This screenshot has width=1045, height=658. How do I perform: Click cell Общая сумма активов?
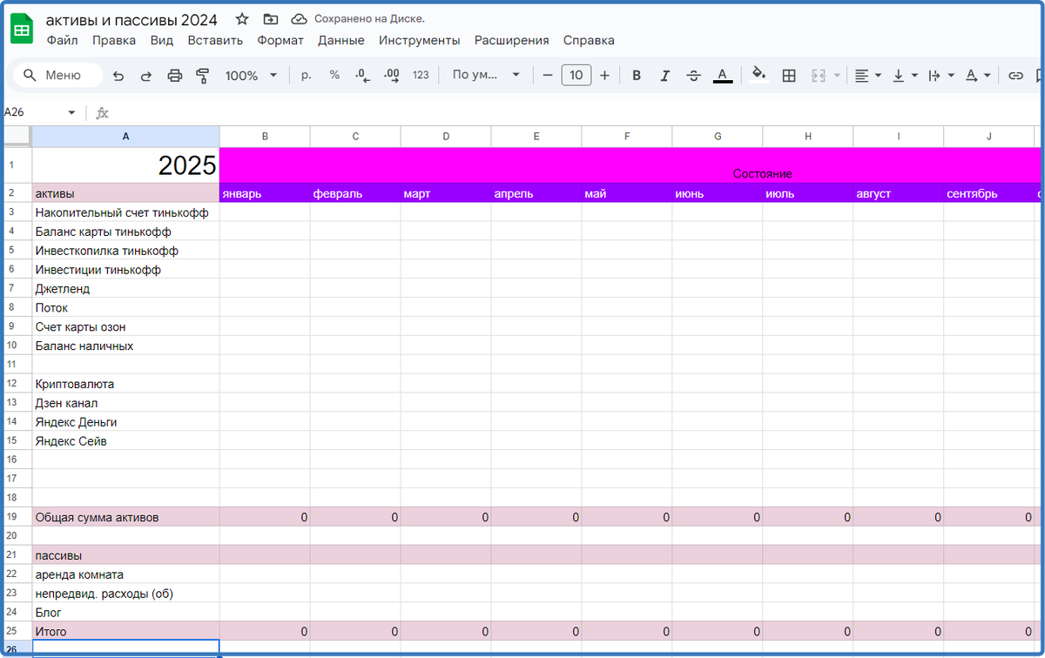pyautogui.click(x=125, y=517)
